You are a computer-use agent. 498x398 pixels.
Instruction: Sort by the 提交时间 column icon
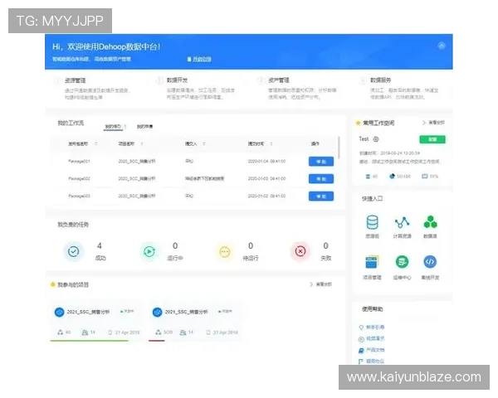coord(271,143)
